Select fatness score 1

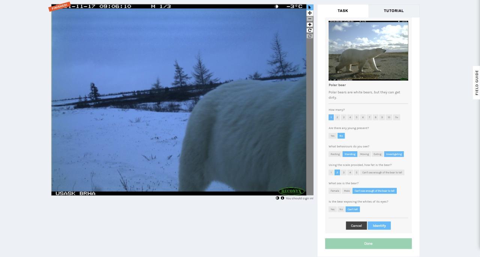331,173
